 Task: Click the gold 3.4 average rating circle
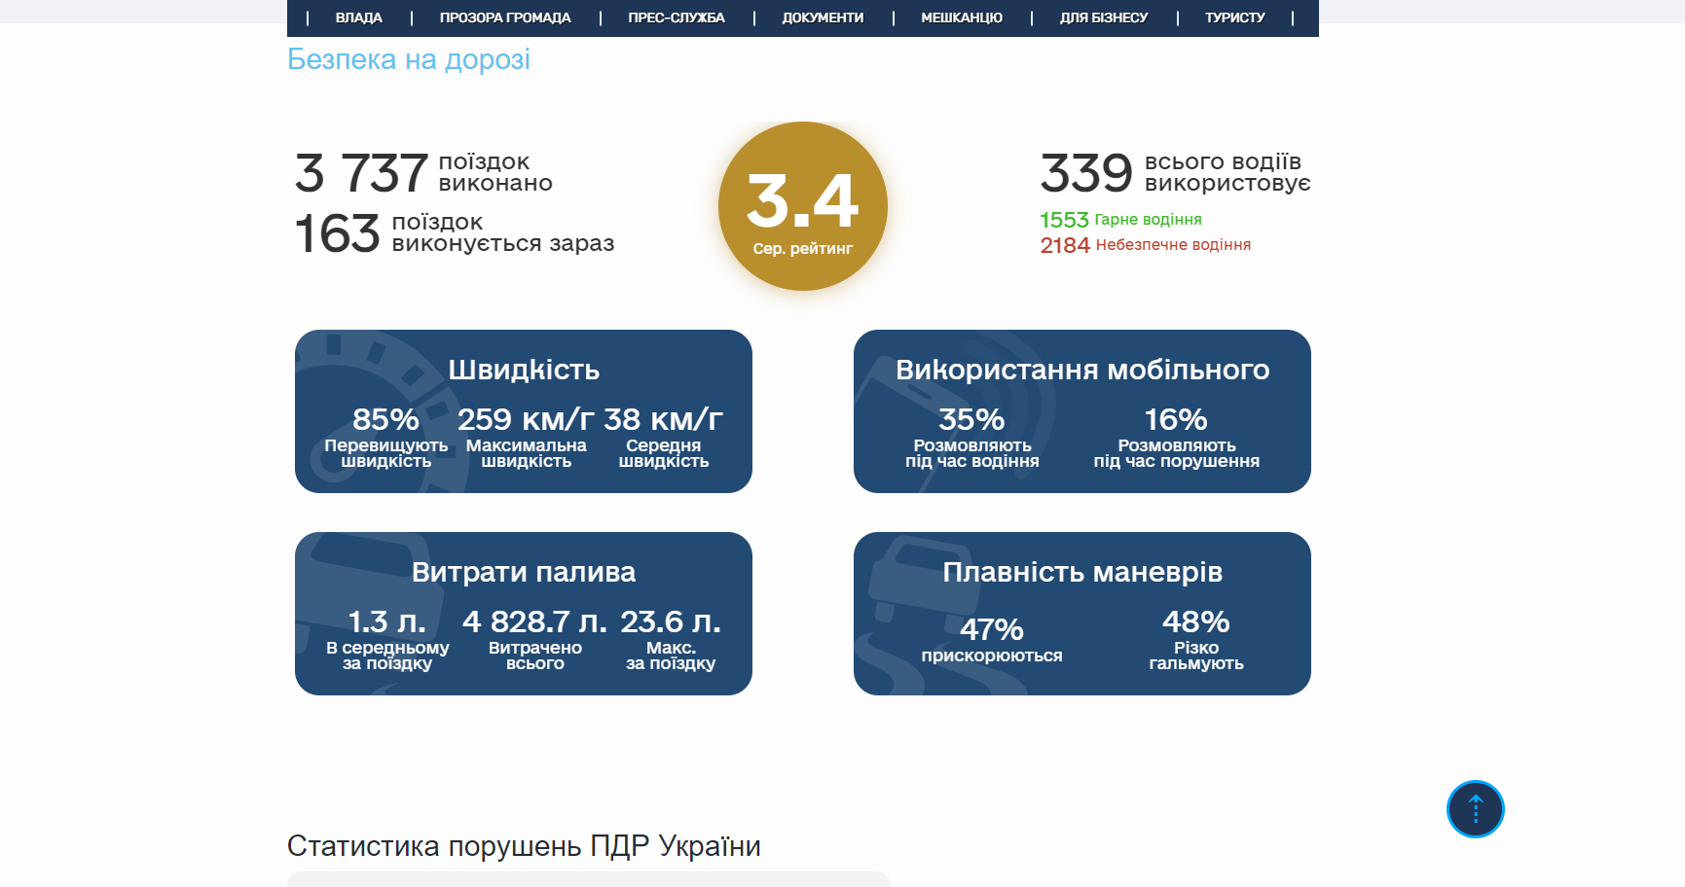coord(803,206)
